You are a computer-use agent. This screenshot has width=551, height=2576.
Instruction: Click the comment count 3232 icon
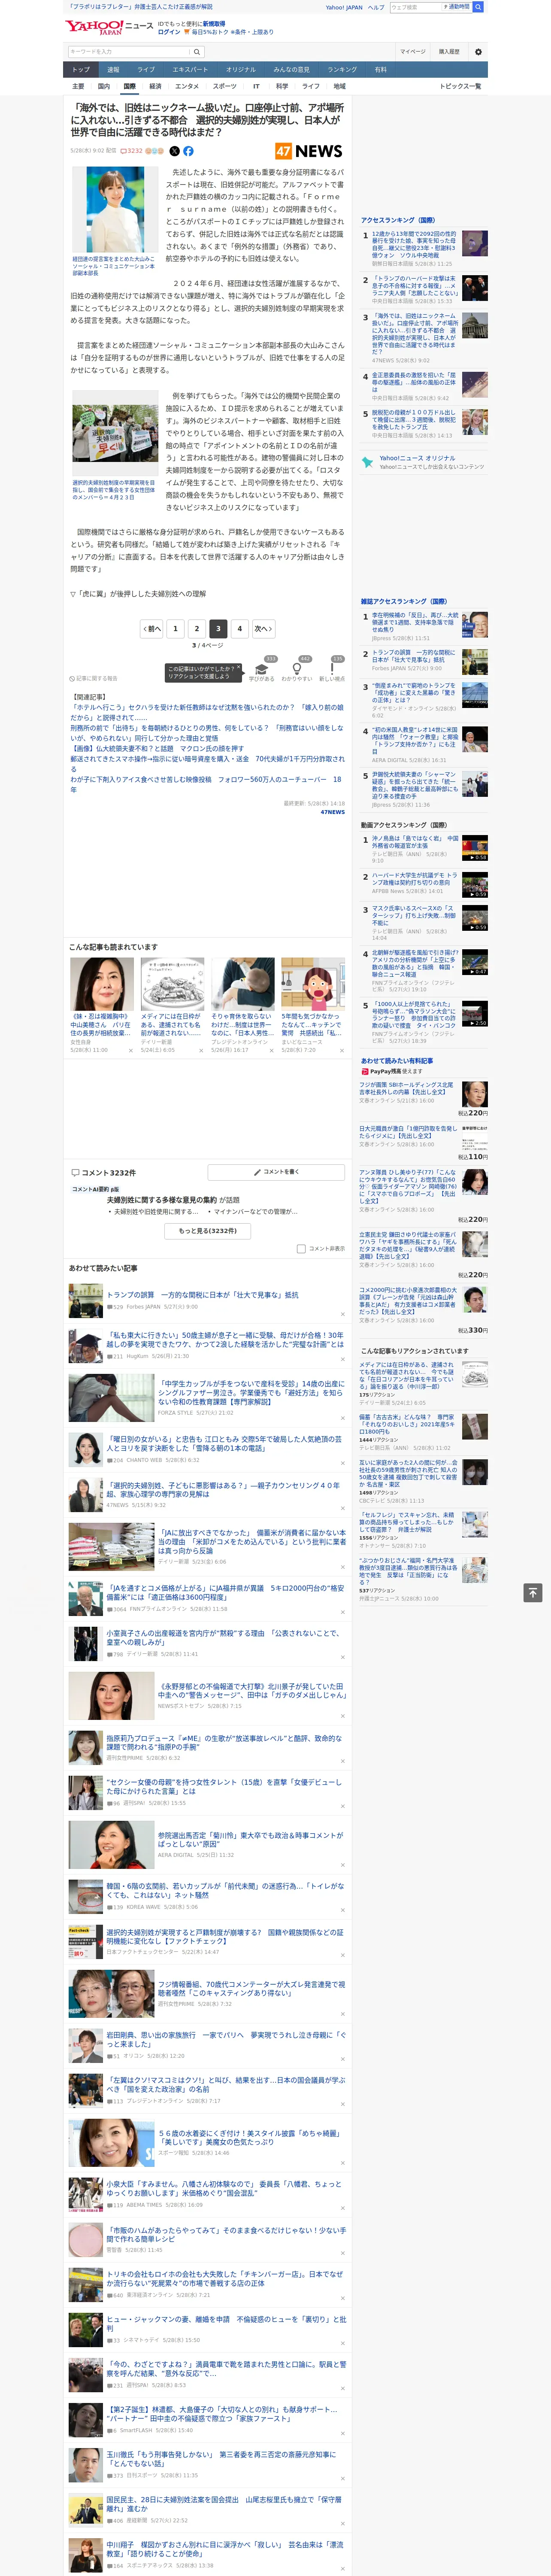tap(131, 151)
